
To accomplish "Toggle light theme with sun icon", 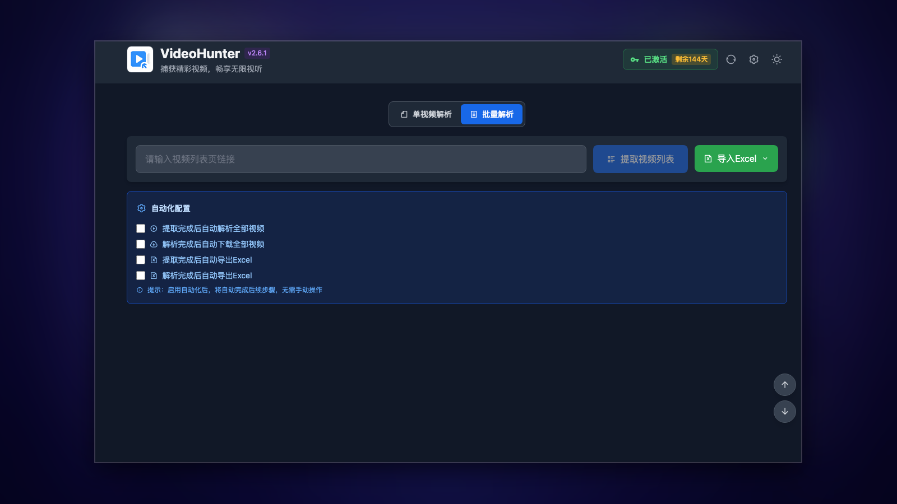I will [x=777, y=59].
